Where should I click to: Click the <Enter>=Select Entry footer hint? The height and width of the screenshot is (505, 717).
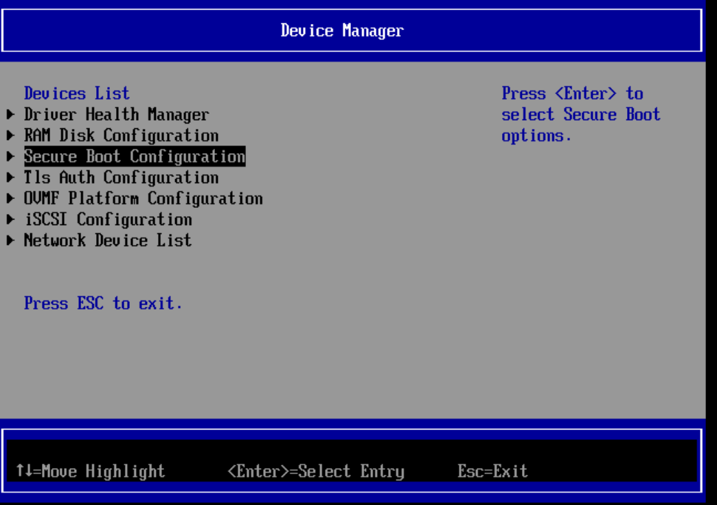(315, 471)
